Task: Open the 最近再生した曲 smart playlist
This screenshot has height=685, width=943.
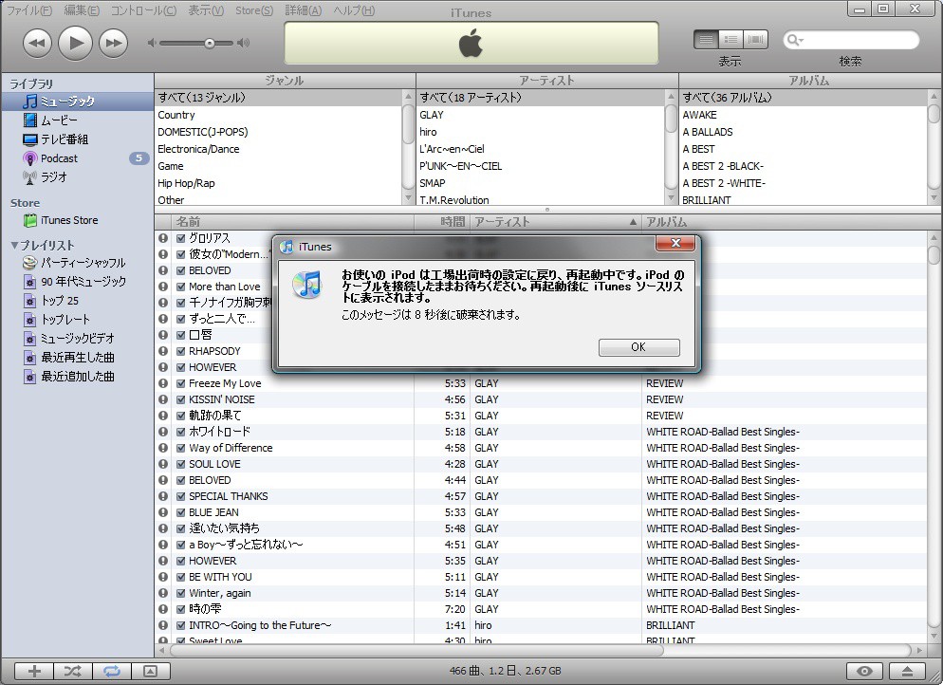Action: pos(78,358)
